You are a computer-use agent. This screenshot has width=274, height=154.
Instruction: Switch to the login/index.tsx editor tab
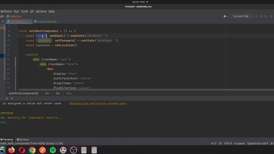47,21
